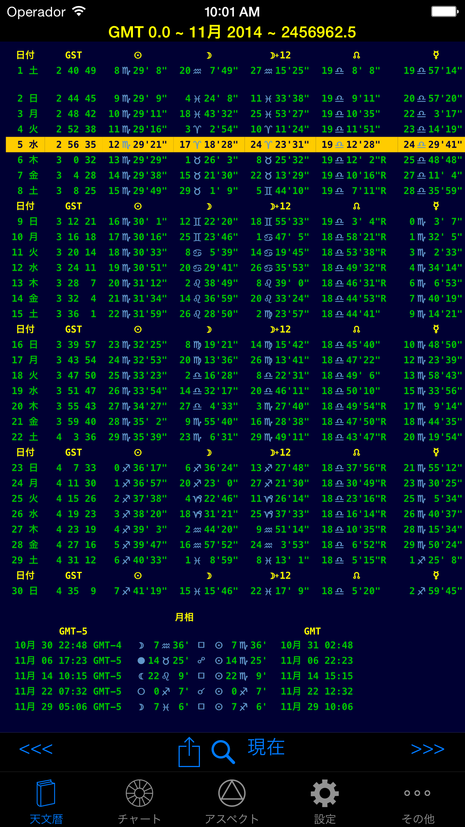The height and width of the screenshot is (827, 465).
Task: Open the その他 more tab
Action: coord(417,802)
